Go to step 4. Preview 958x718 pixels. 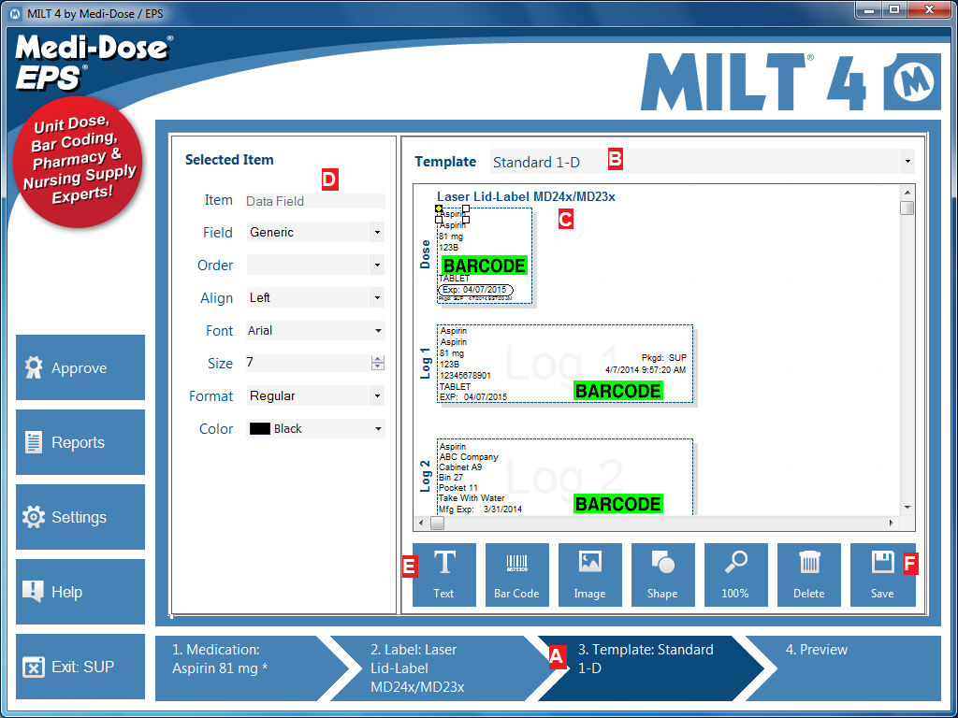click(849, 668)
